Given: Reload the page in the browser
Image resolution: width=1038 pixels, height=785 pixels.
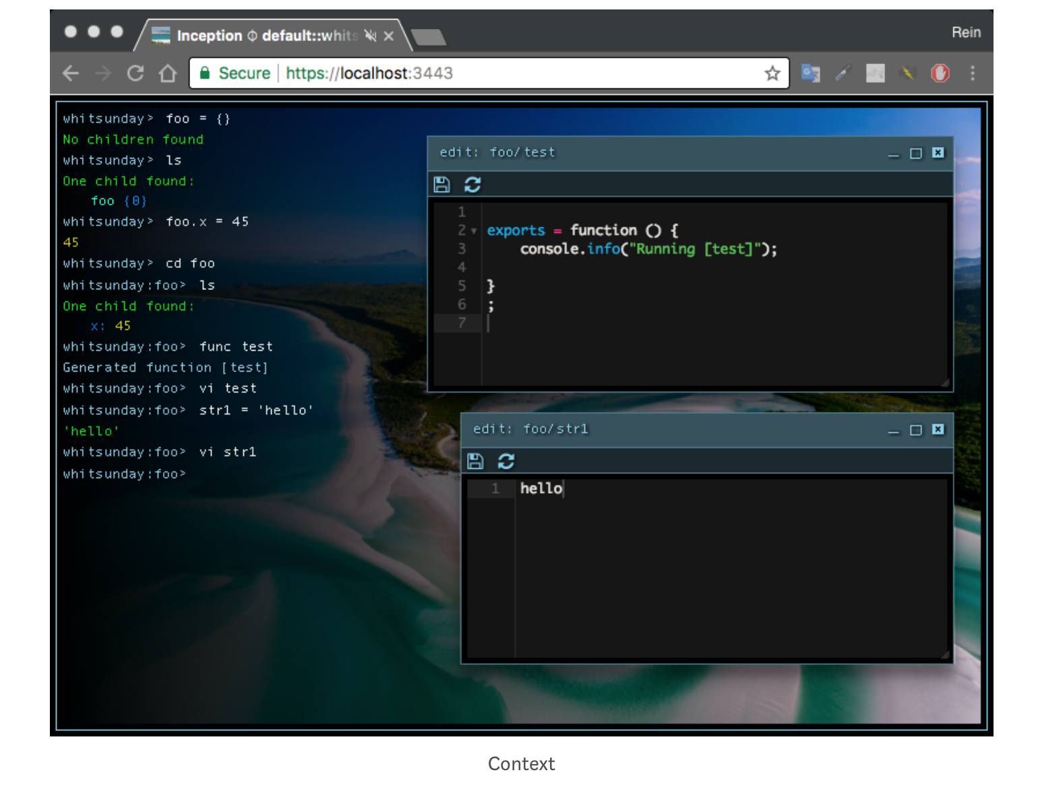Looking at the screenshot, I should click(135, 73).
